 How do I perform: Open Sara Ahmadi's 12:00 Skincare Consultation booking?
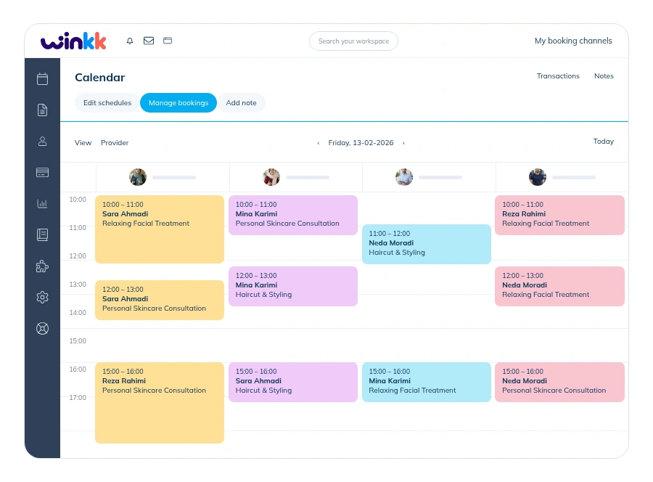(160, 300)
